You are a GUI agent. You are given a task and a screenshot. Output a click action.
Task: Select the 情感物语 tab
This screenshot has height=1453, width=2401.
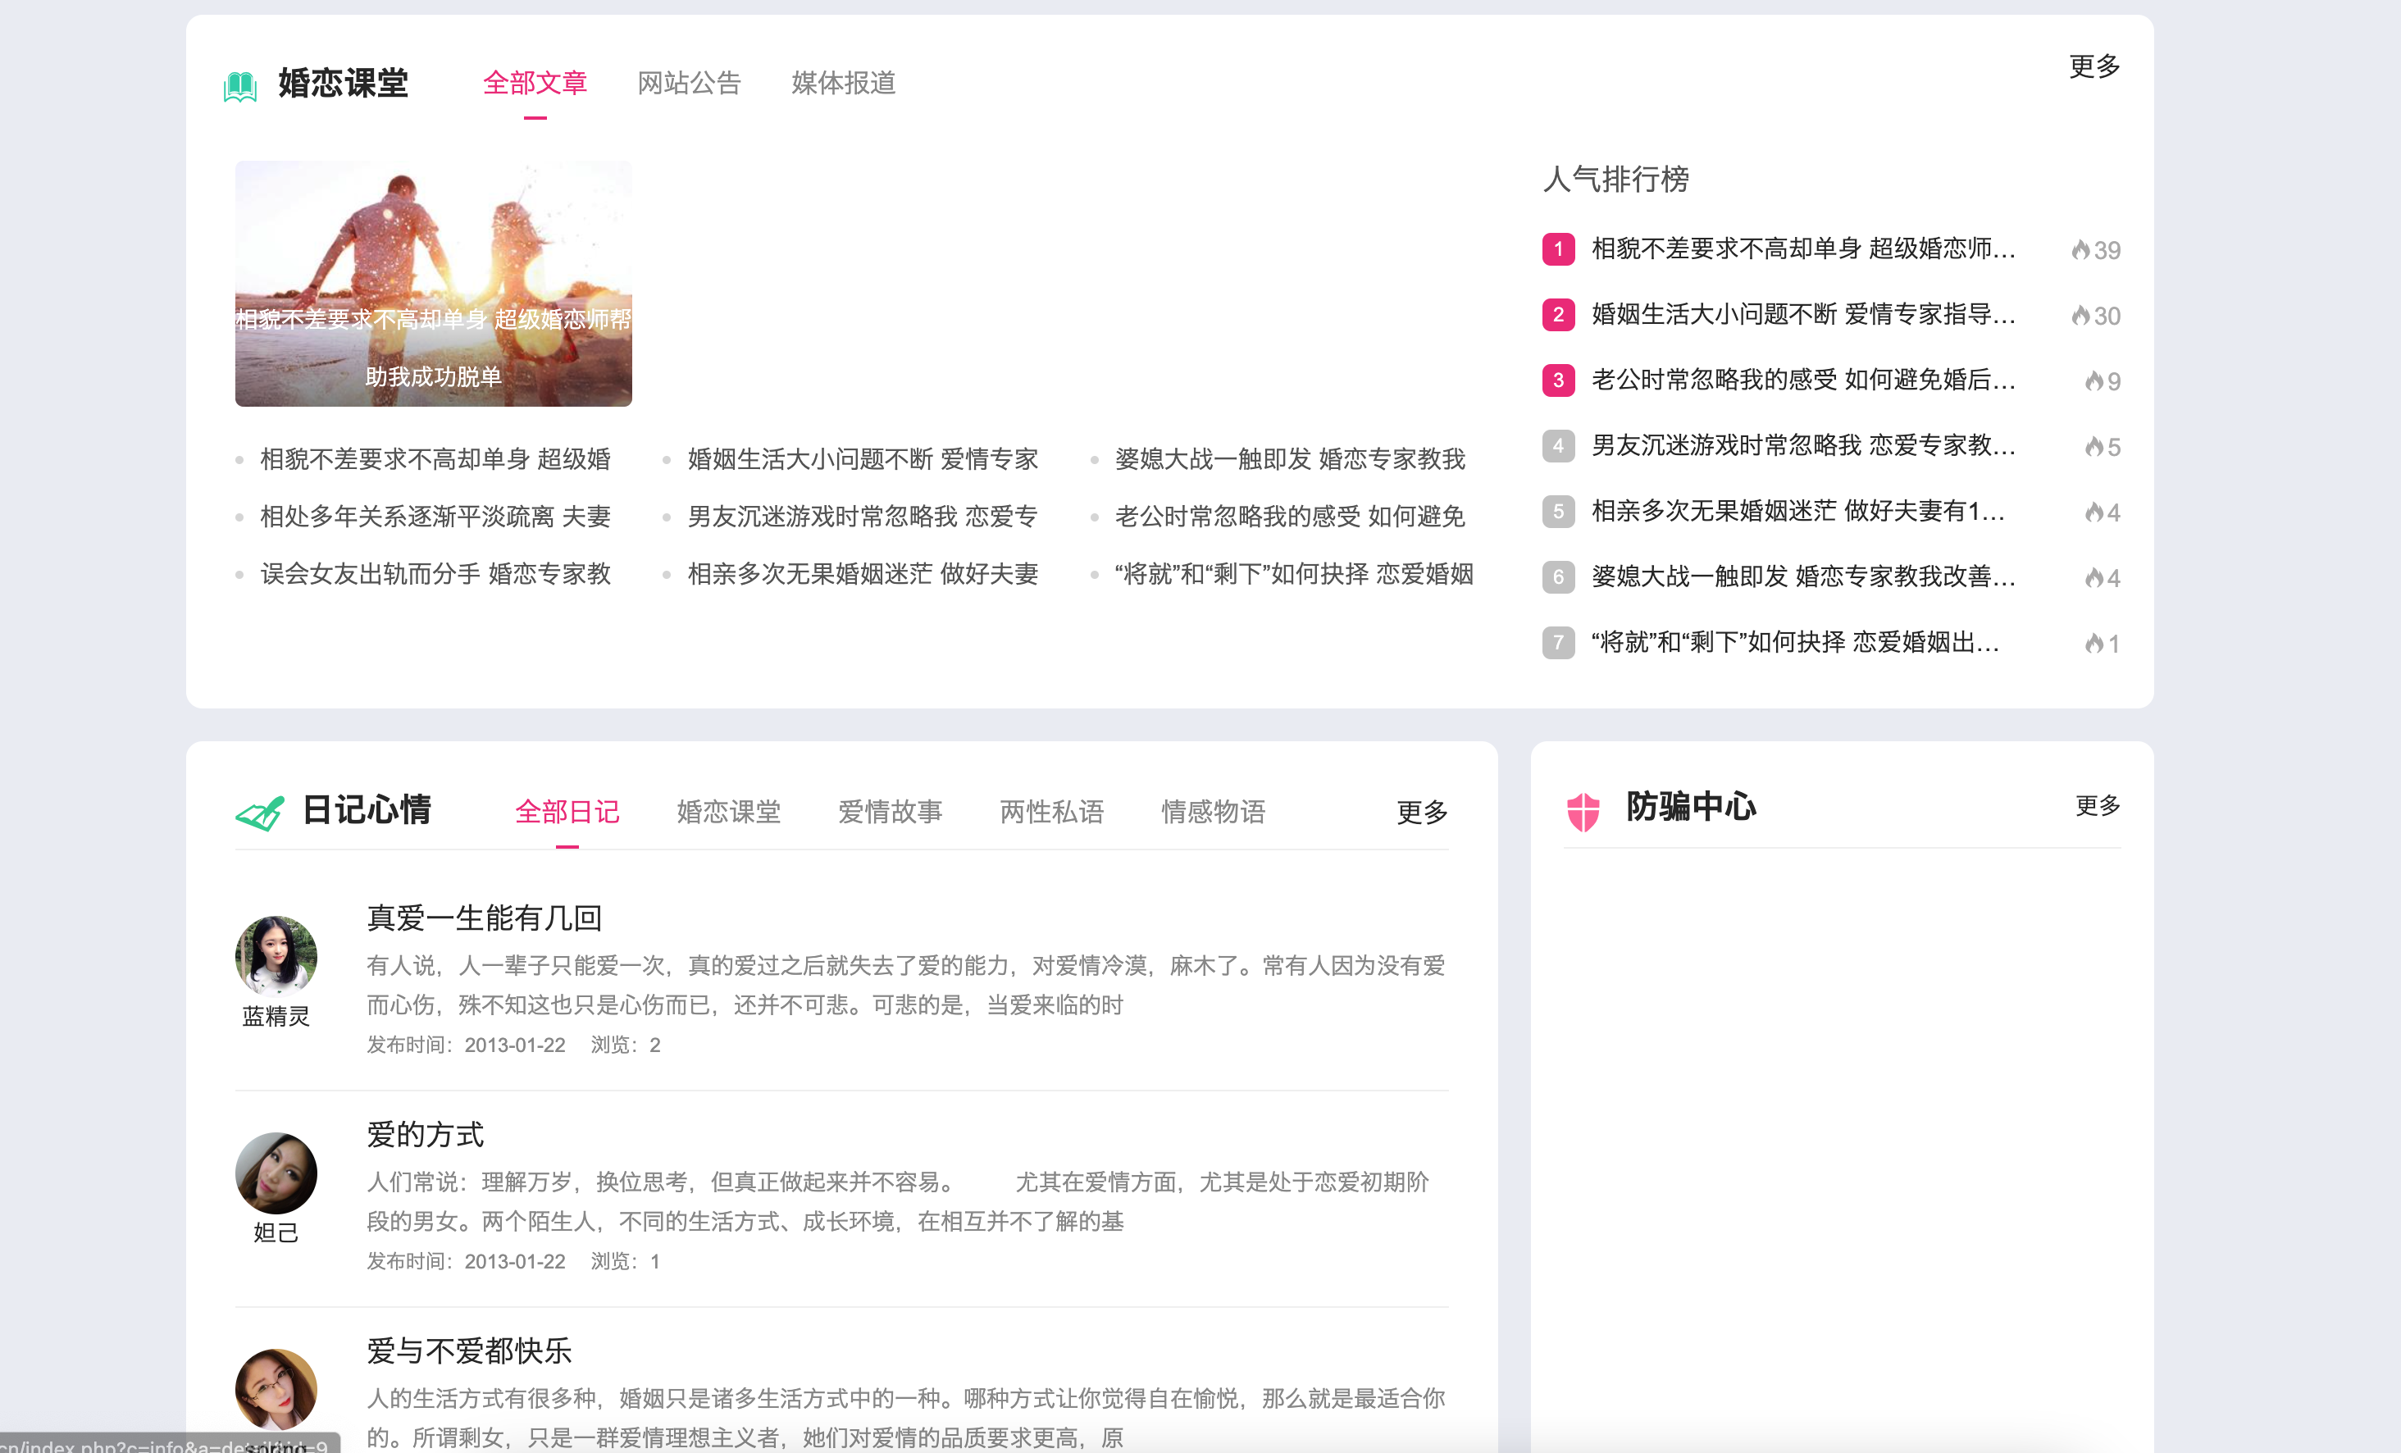click(1213, 812)
